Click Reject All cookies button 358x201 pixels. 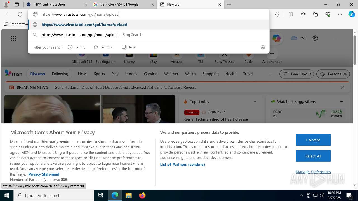click(313, 156)
